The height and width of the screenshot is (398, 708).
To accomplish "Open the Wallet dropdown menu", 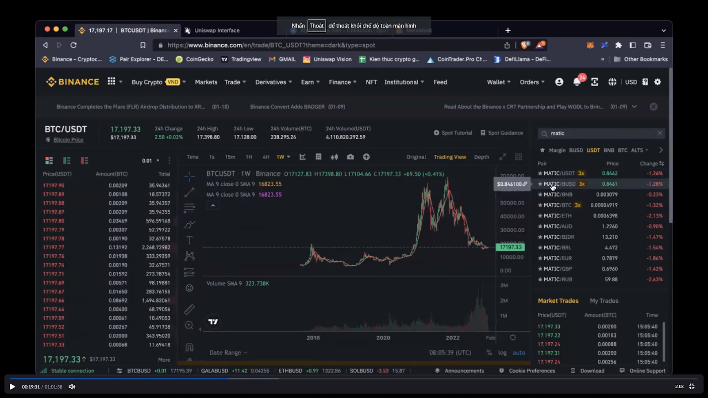I will click(x=499, y=82).
